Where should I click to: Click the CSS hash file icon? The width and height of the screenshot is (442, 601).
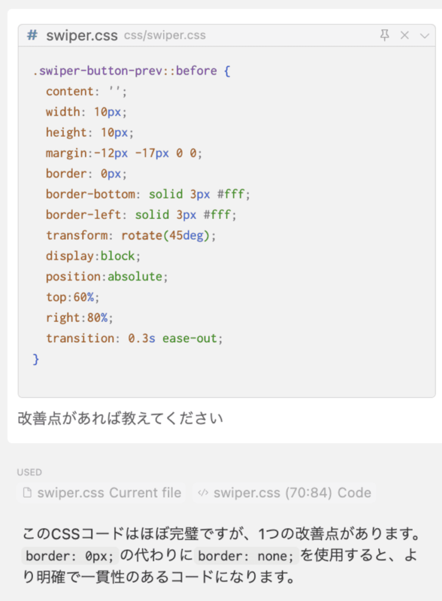[32, 35]
